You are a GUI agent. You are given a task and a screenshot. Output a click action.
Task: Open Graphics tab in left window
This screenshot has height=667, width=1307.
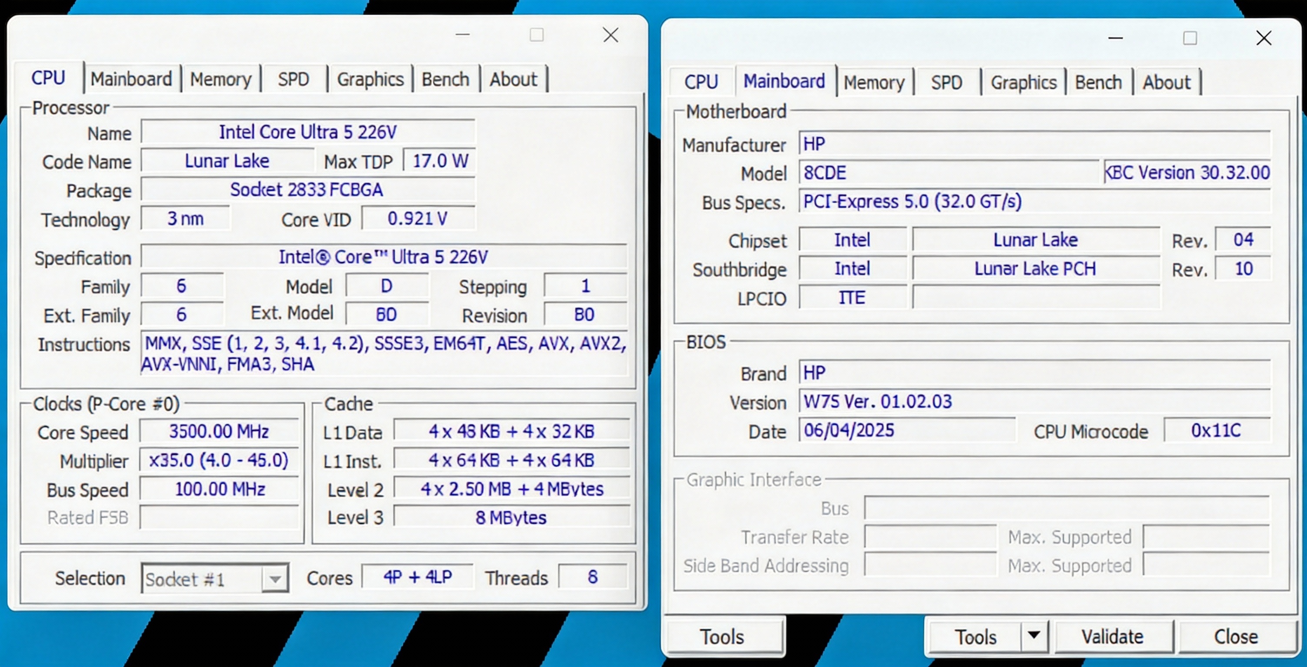click(x=370, y=79)
